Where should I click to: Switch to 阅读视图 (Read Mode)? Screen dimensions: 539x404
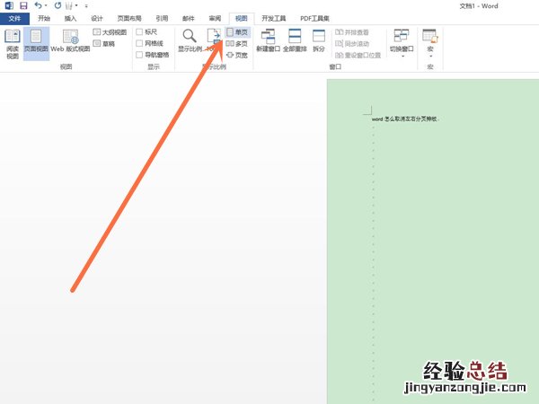pyautogui.click(x=13, y=44)
